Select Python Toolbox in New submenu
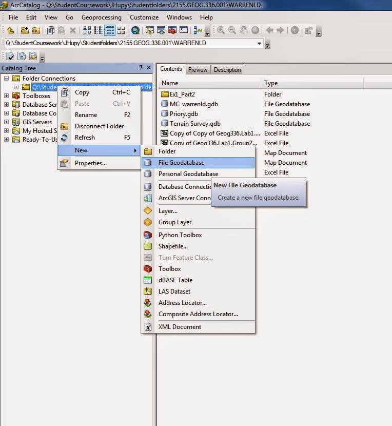392x426 pixels. [x=198, y=235]
